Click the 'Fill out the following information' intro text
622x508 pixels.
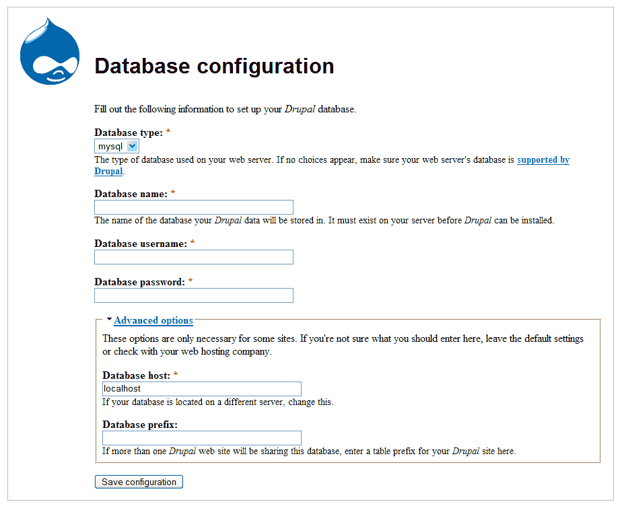[x=226, y=109]
